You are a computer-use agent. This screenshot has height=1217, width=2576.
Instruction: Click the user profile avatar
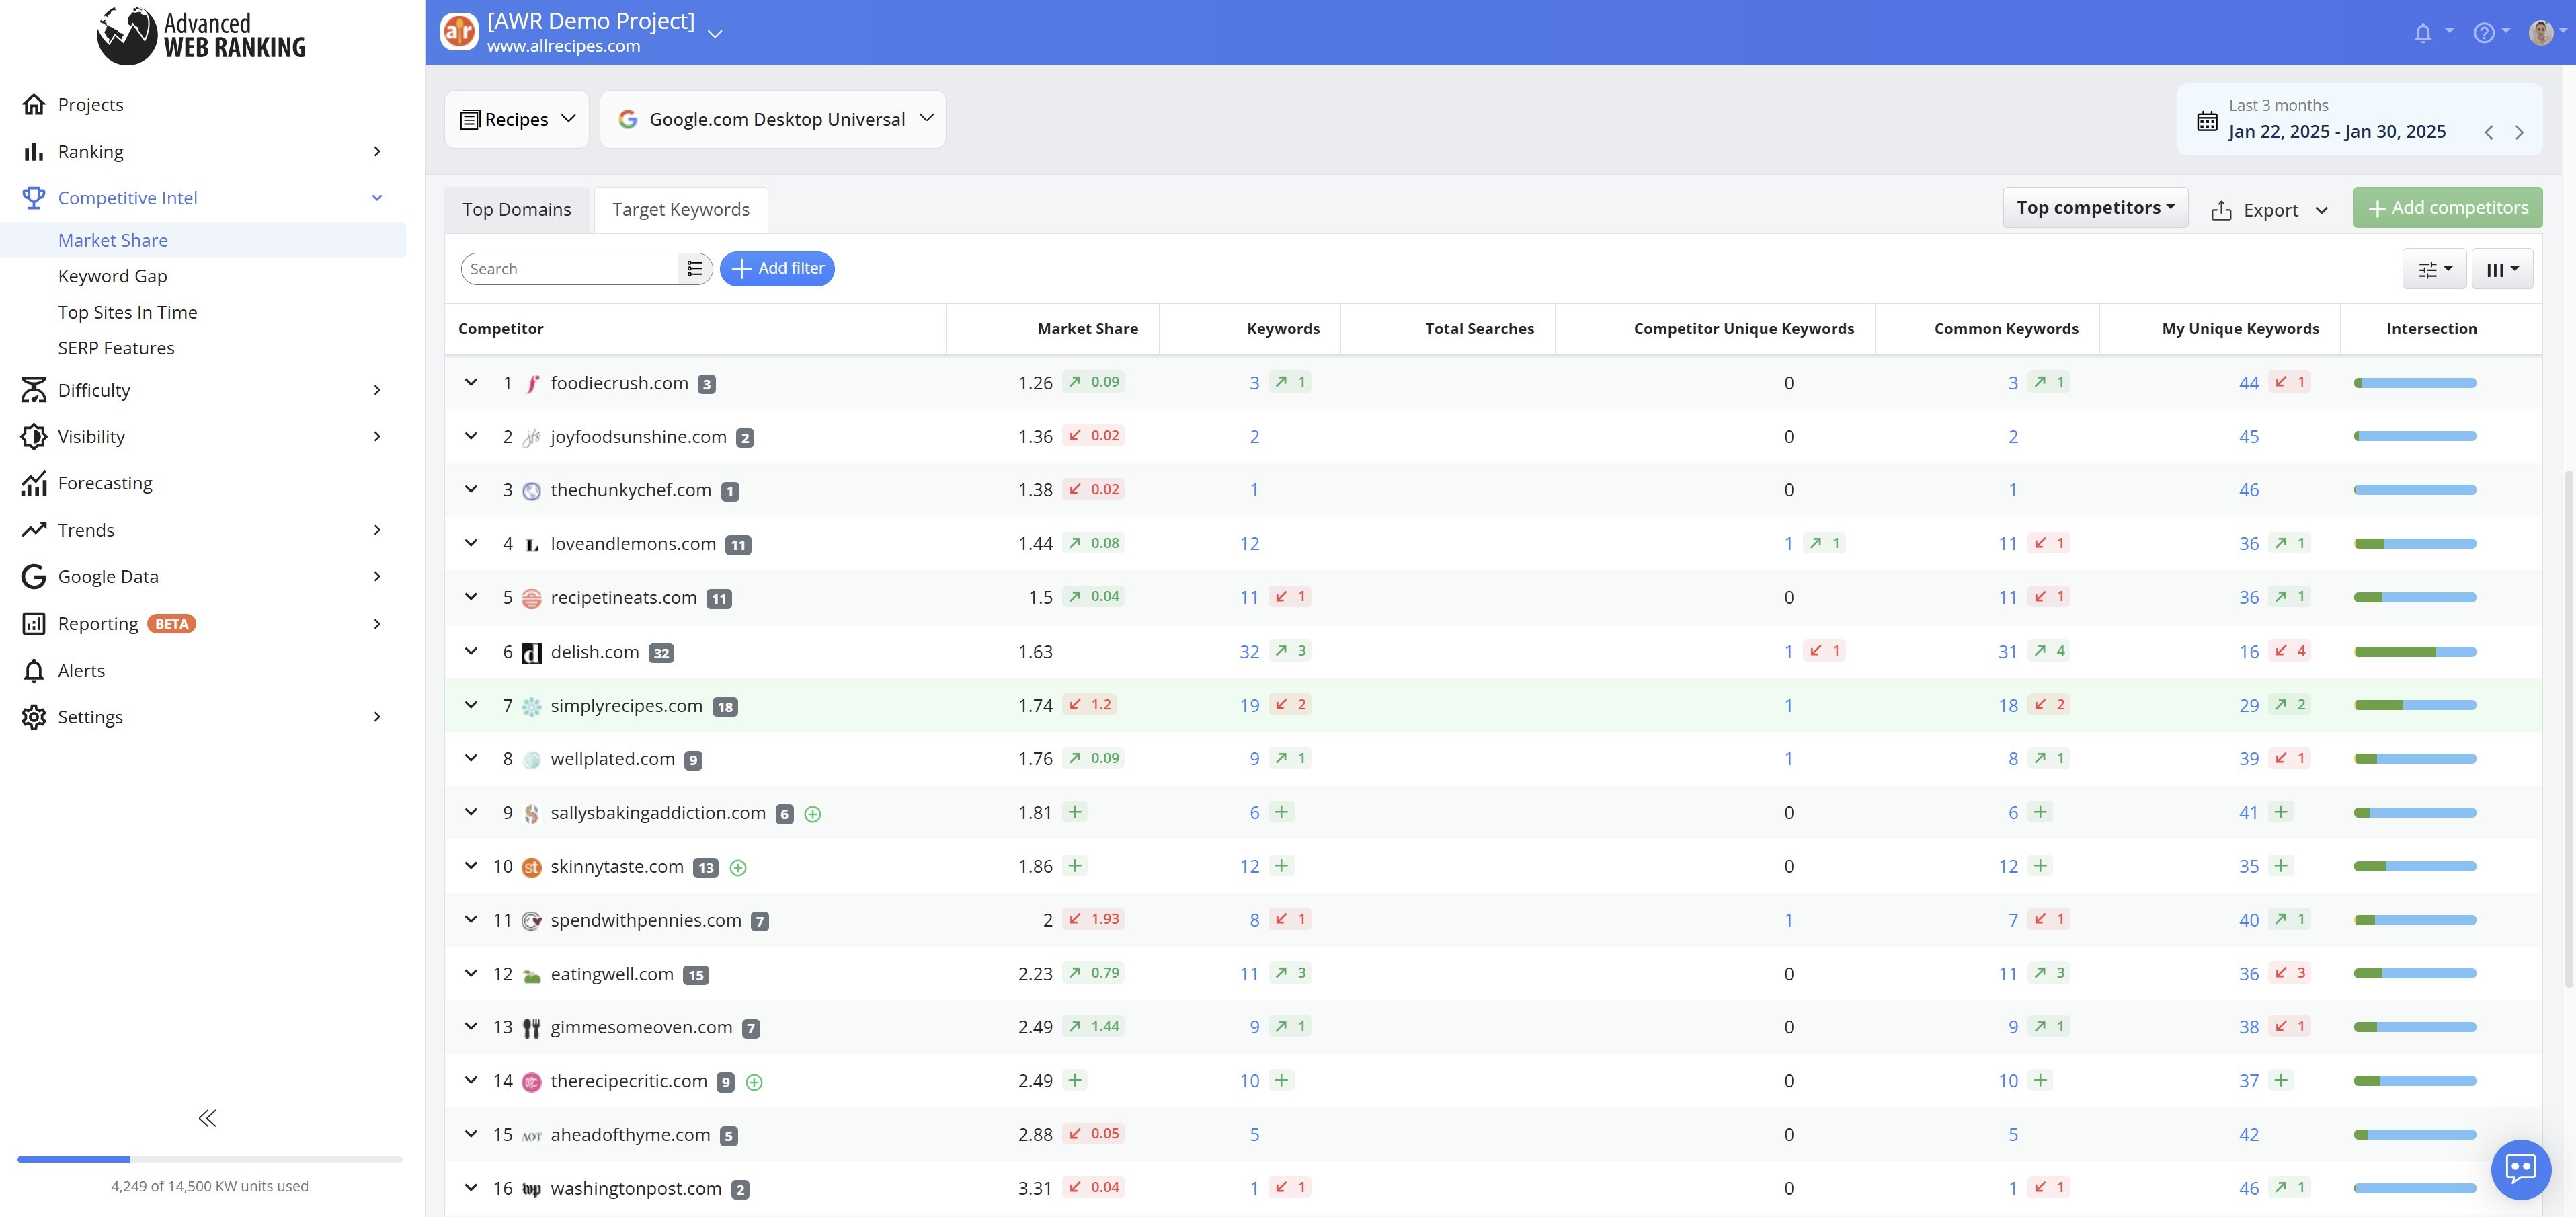click(x=2541, y=33)
